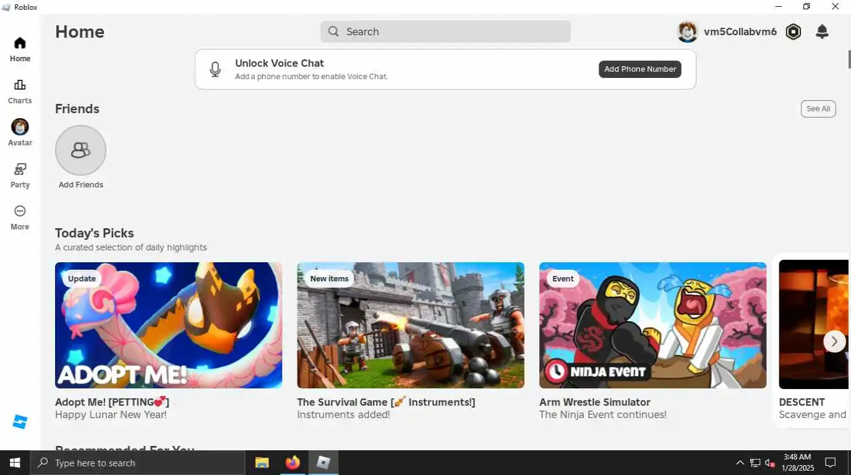Screen dimensions: 851x475
Task: Open the Charts sidebar icon
Action: coord(20,85)
